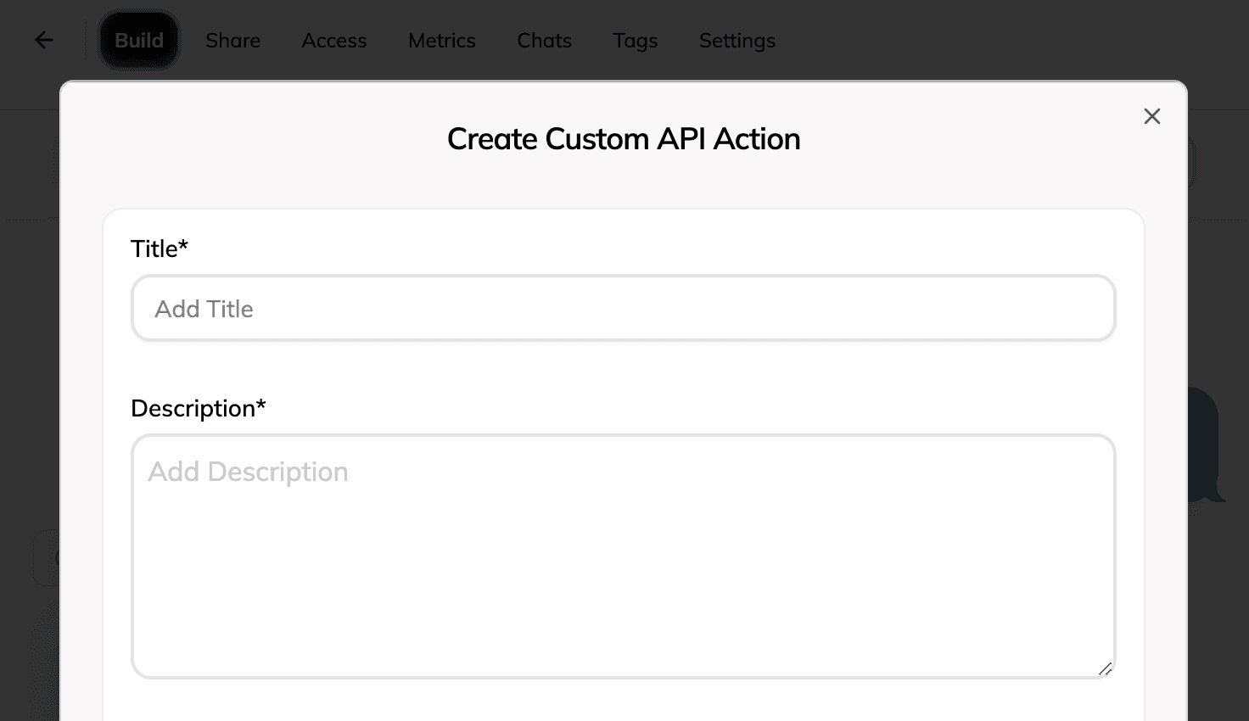Image resolution: width=1249 pixels, height=721 pixels.
Task: Open the Chats tab
Action: (x=544, y=40)
